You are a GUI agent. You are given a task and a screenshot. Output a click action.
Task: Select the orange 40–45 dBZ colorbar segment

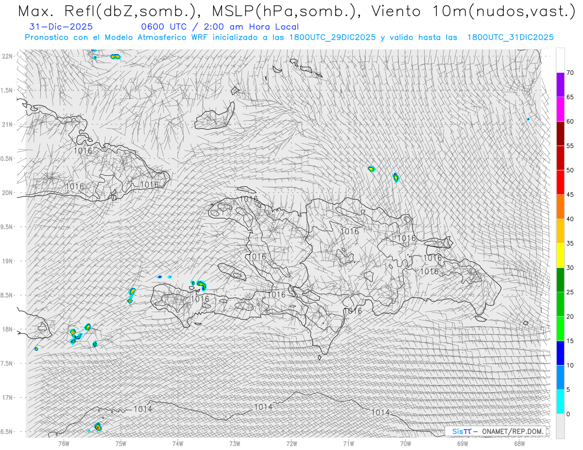click(560, 206)
